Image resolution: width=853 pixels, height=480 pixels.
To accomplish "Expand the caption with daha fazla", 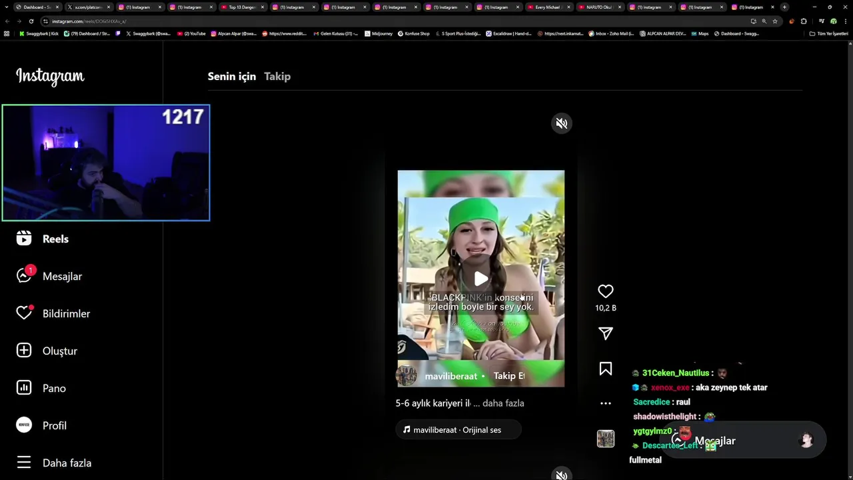I will click(503, 403).
